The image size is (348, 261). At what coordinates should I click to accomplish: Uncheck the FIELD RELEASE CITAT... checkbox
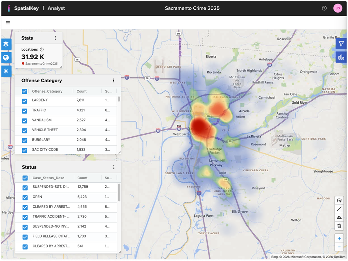[25, 237]
